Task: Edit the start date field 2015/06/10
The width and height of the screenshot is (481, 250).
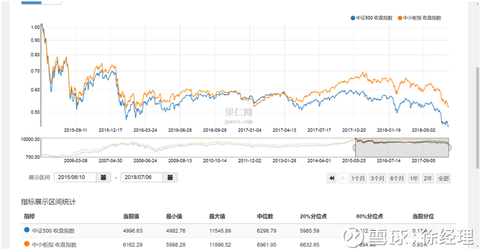Action: coord(75,178)
